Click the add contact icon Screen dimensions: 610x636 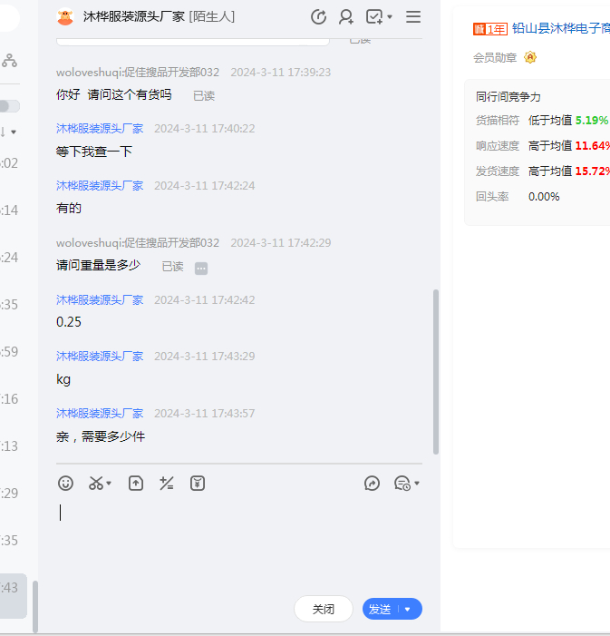coord(346,16)
